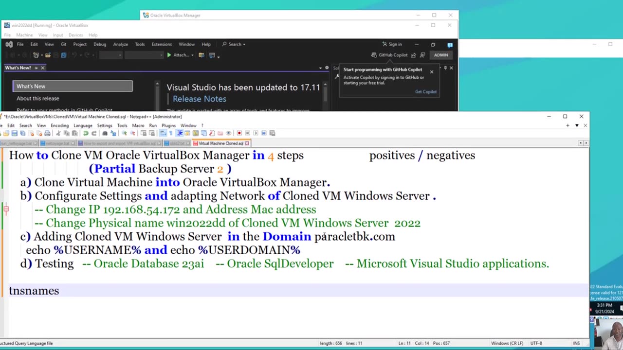Click Zoom In icon in Notepad++
Screen dimensions: 623x350
(124, 133)
